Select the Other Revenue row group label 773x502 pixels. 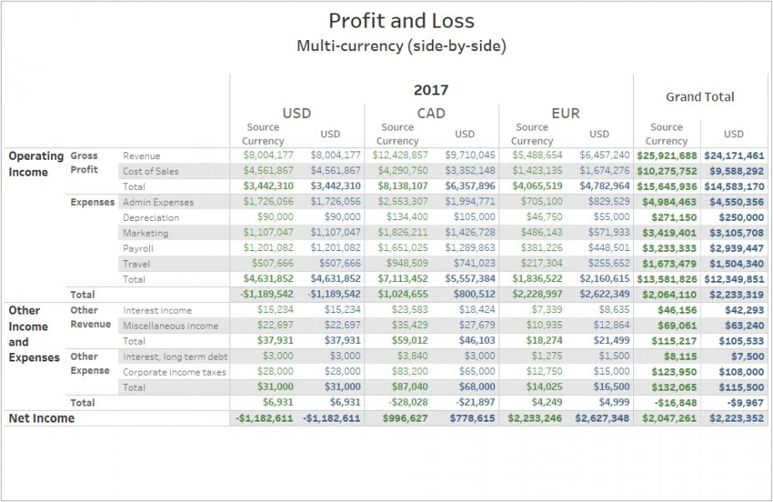[x=90, y=317]
